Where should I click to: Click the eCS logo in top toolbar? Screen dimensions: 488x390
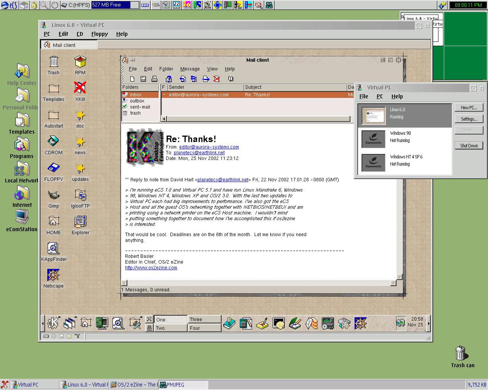pyautogui.click(x=9, y=5)
